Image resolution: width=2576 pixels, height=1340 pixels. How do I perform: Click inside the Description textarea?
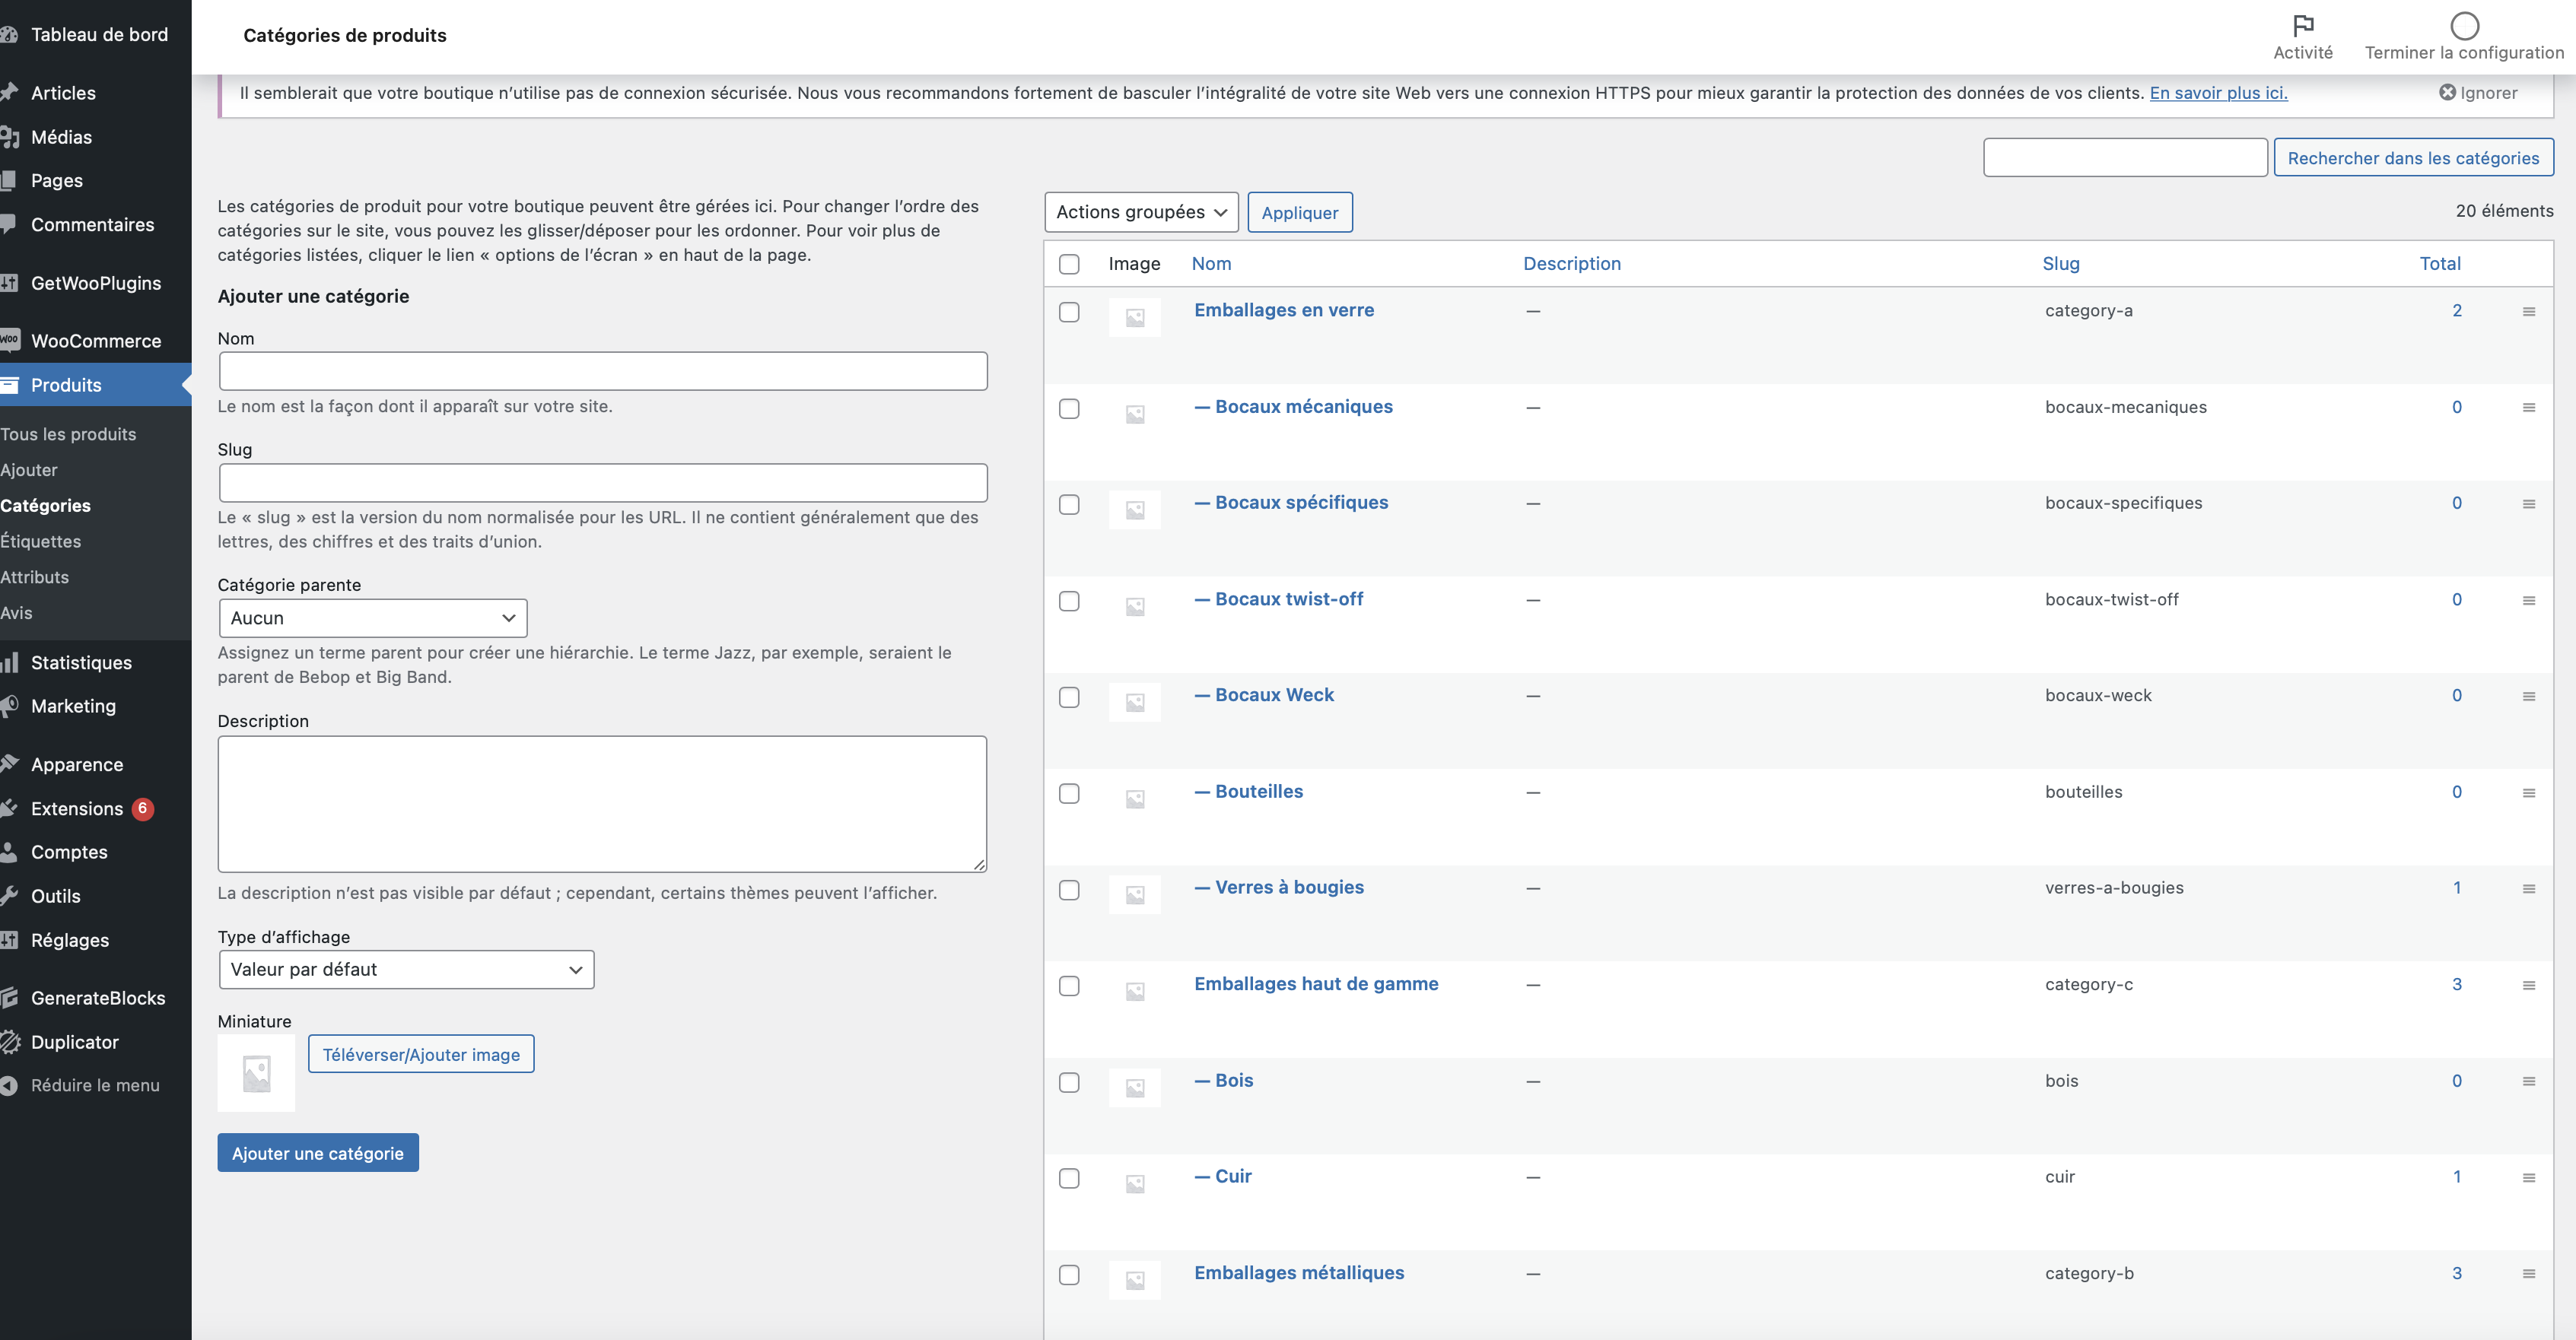tap(603, 805)
